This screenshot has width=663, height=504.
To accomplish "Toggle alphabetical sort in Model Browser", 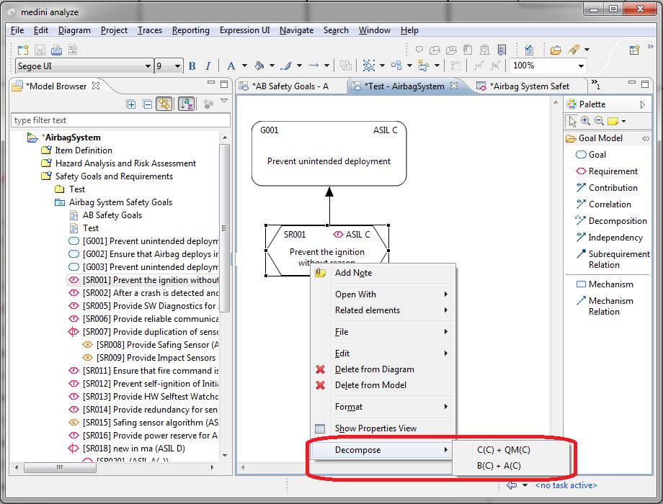I will click(x=186, y=104).
